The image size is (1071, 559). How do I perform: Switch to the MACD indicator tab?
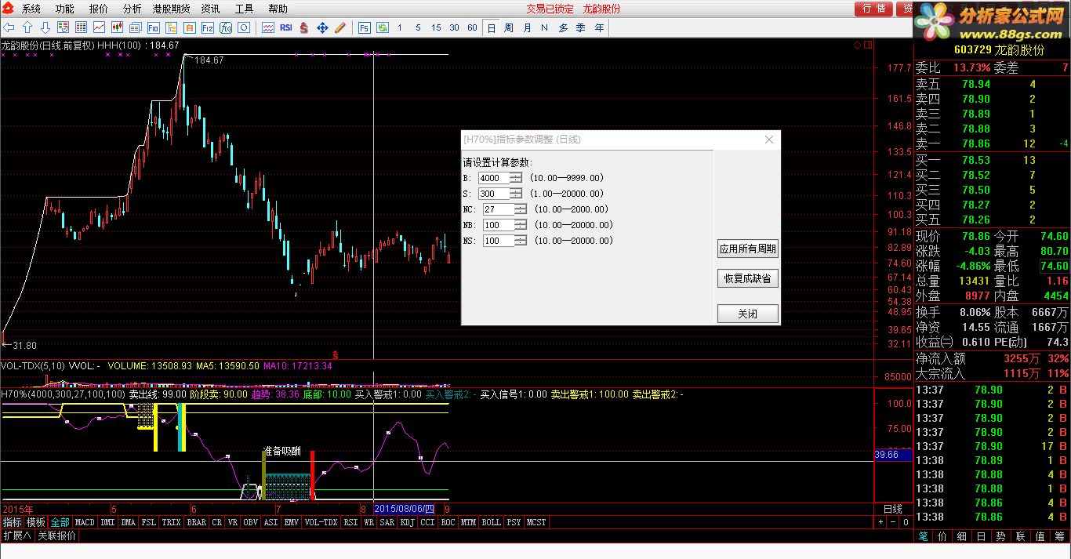(85, 522)
